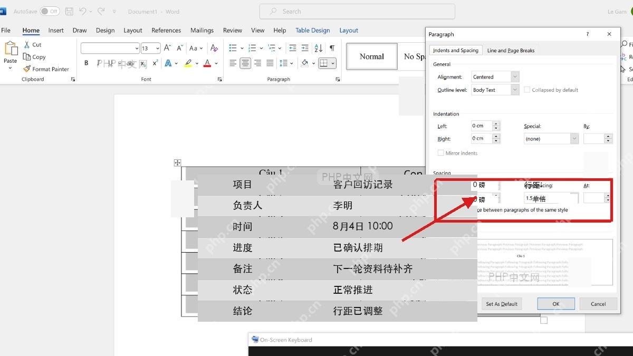Switch to Table Design tab
633x356 pixels.
coord(313,30)
